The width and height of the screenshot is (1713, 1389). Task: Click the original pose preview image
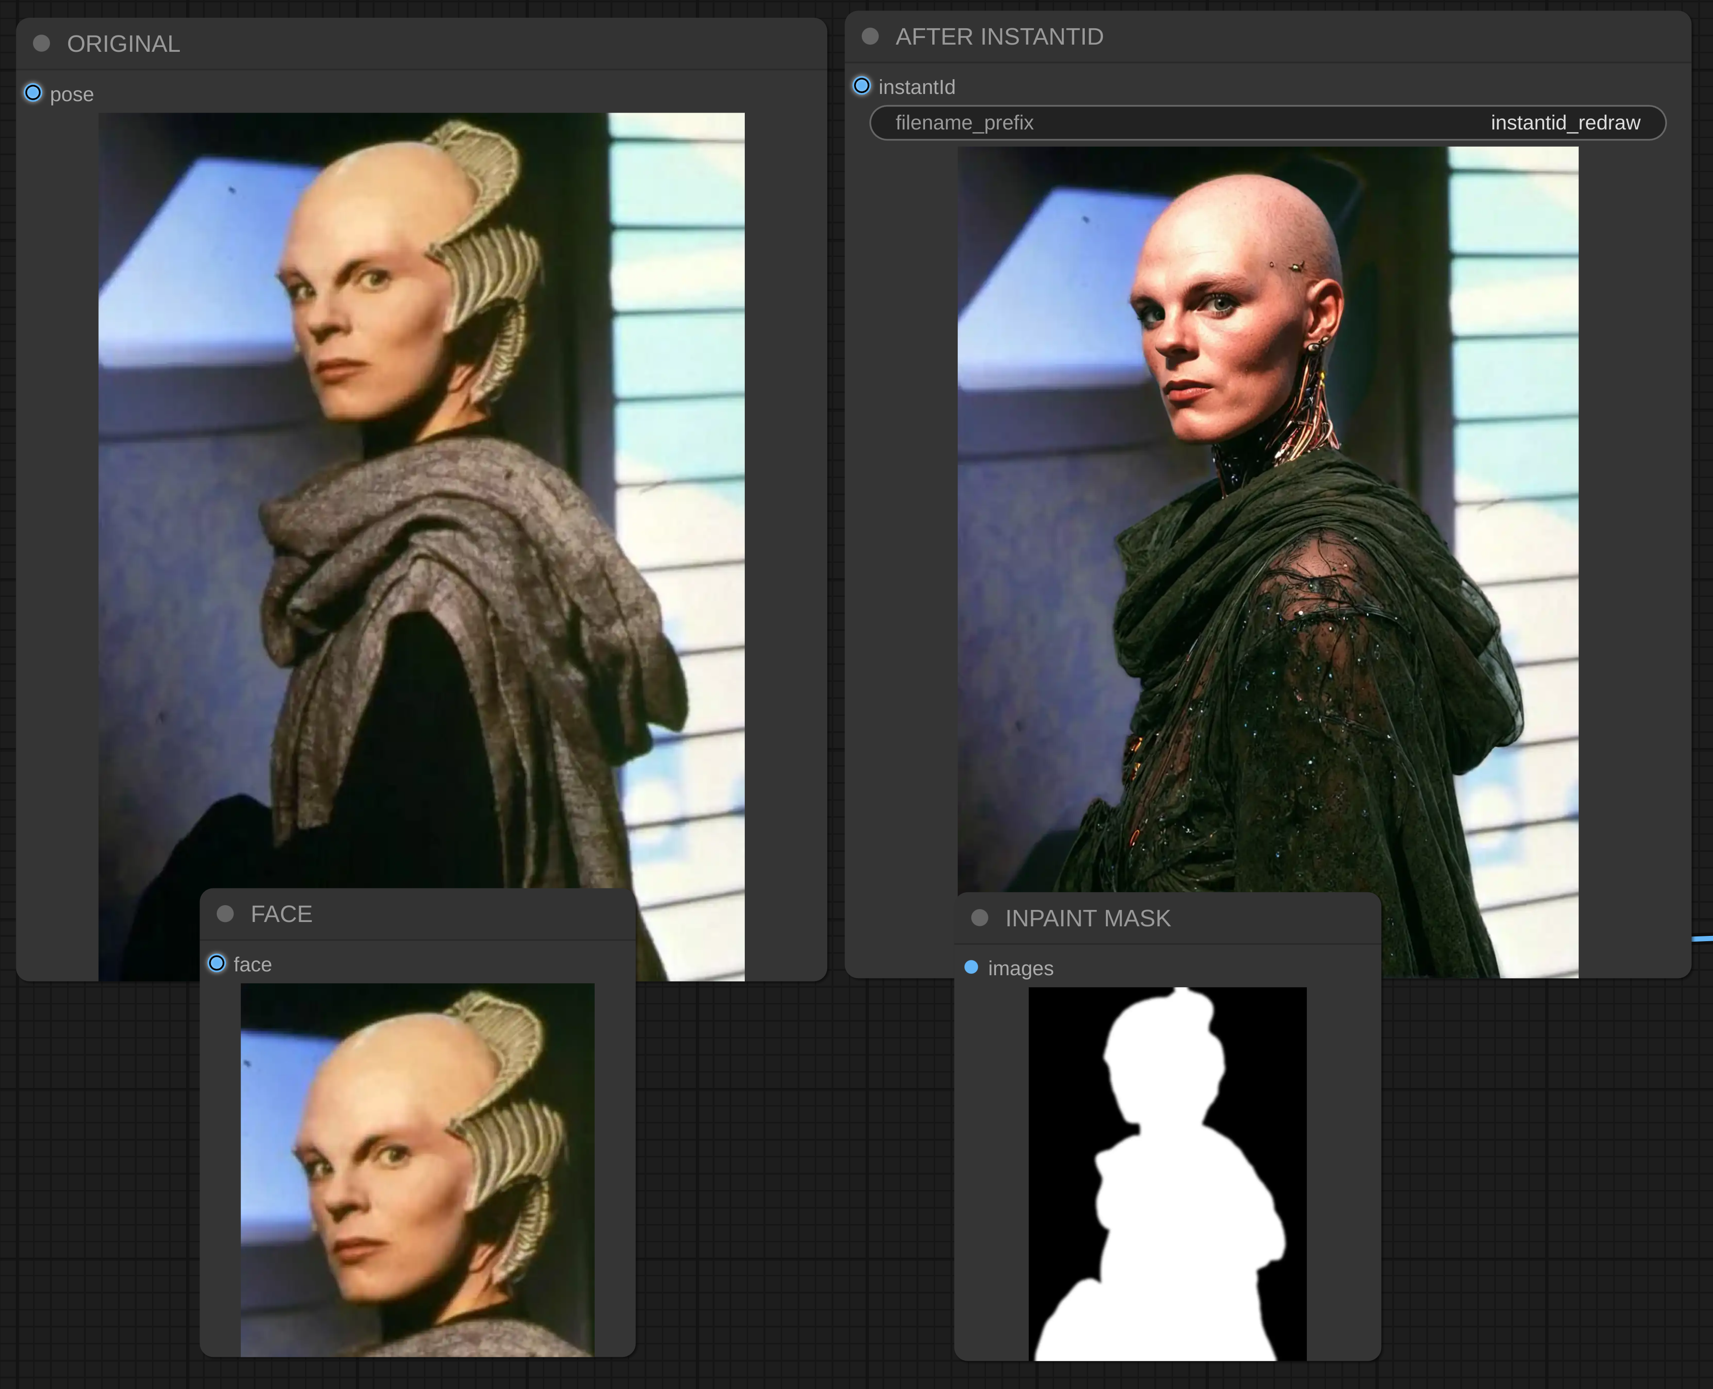421,480
